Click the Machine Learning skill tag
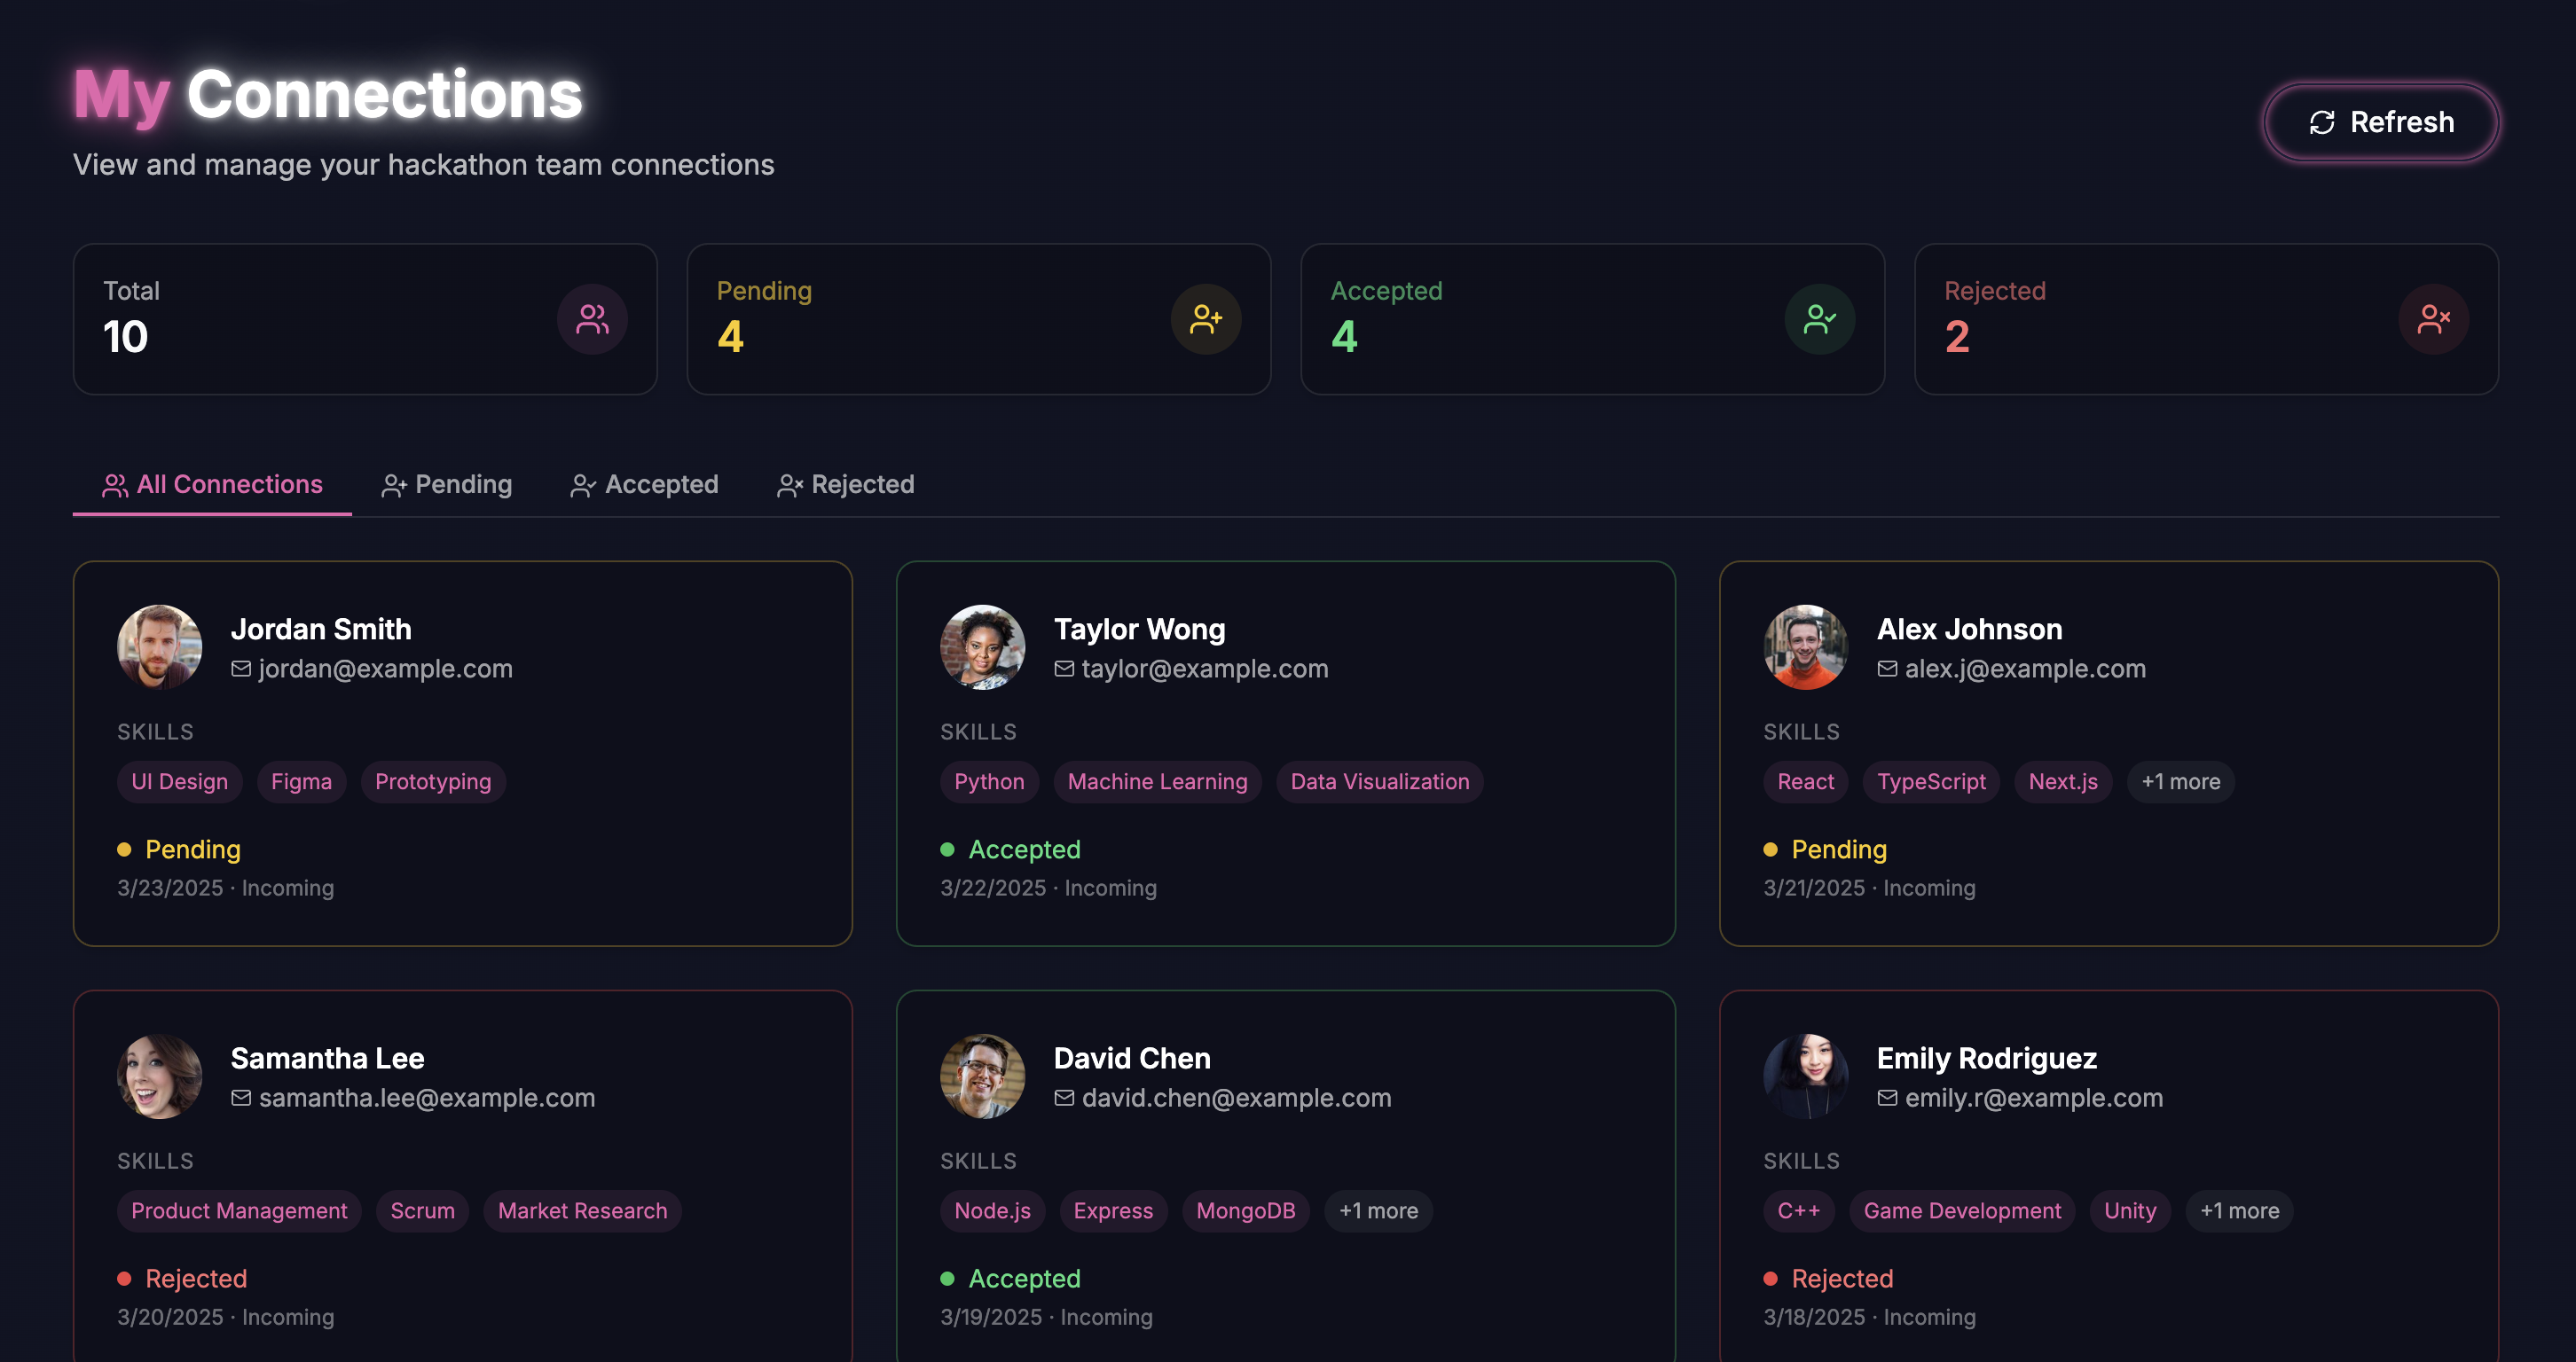Image resolution: width=2576 pixels, height=1362 pixels. pyautogui.click(x=1157, y=781)
